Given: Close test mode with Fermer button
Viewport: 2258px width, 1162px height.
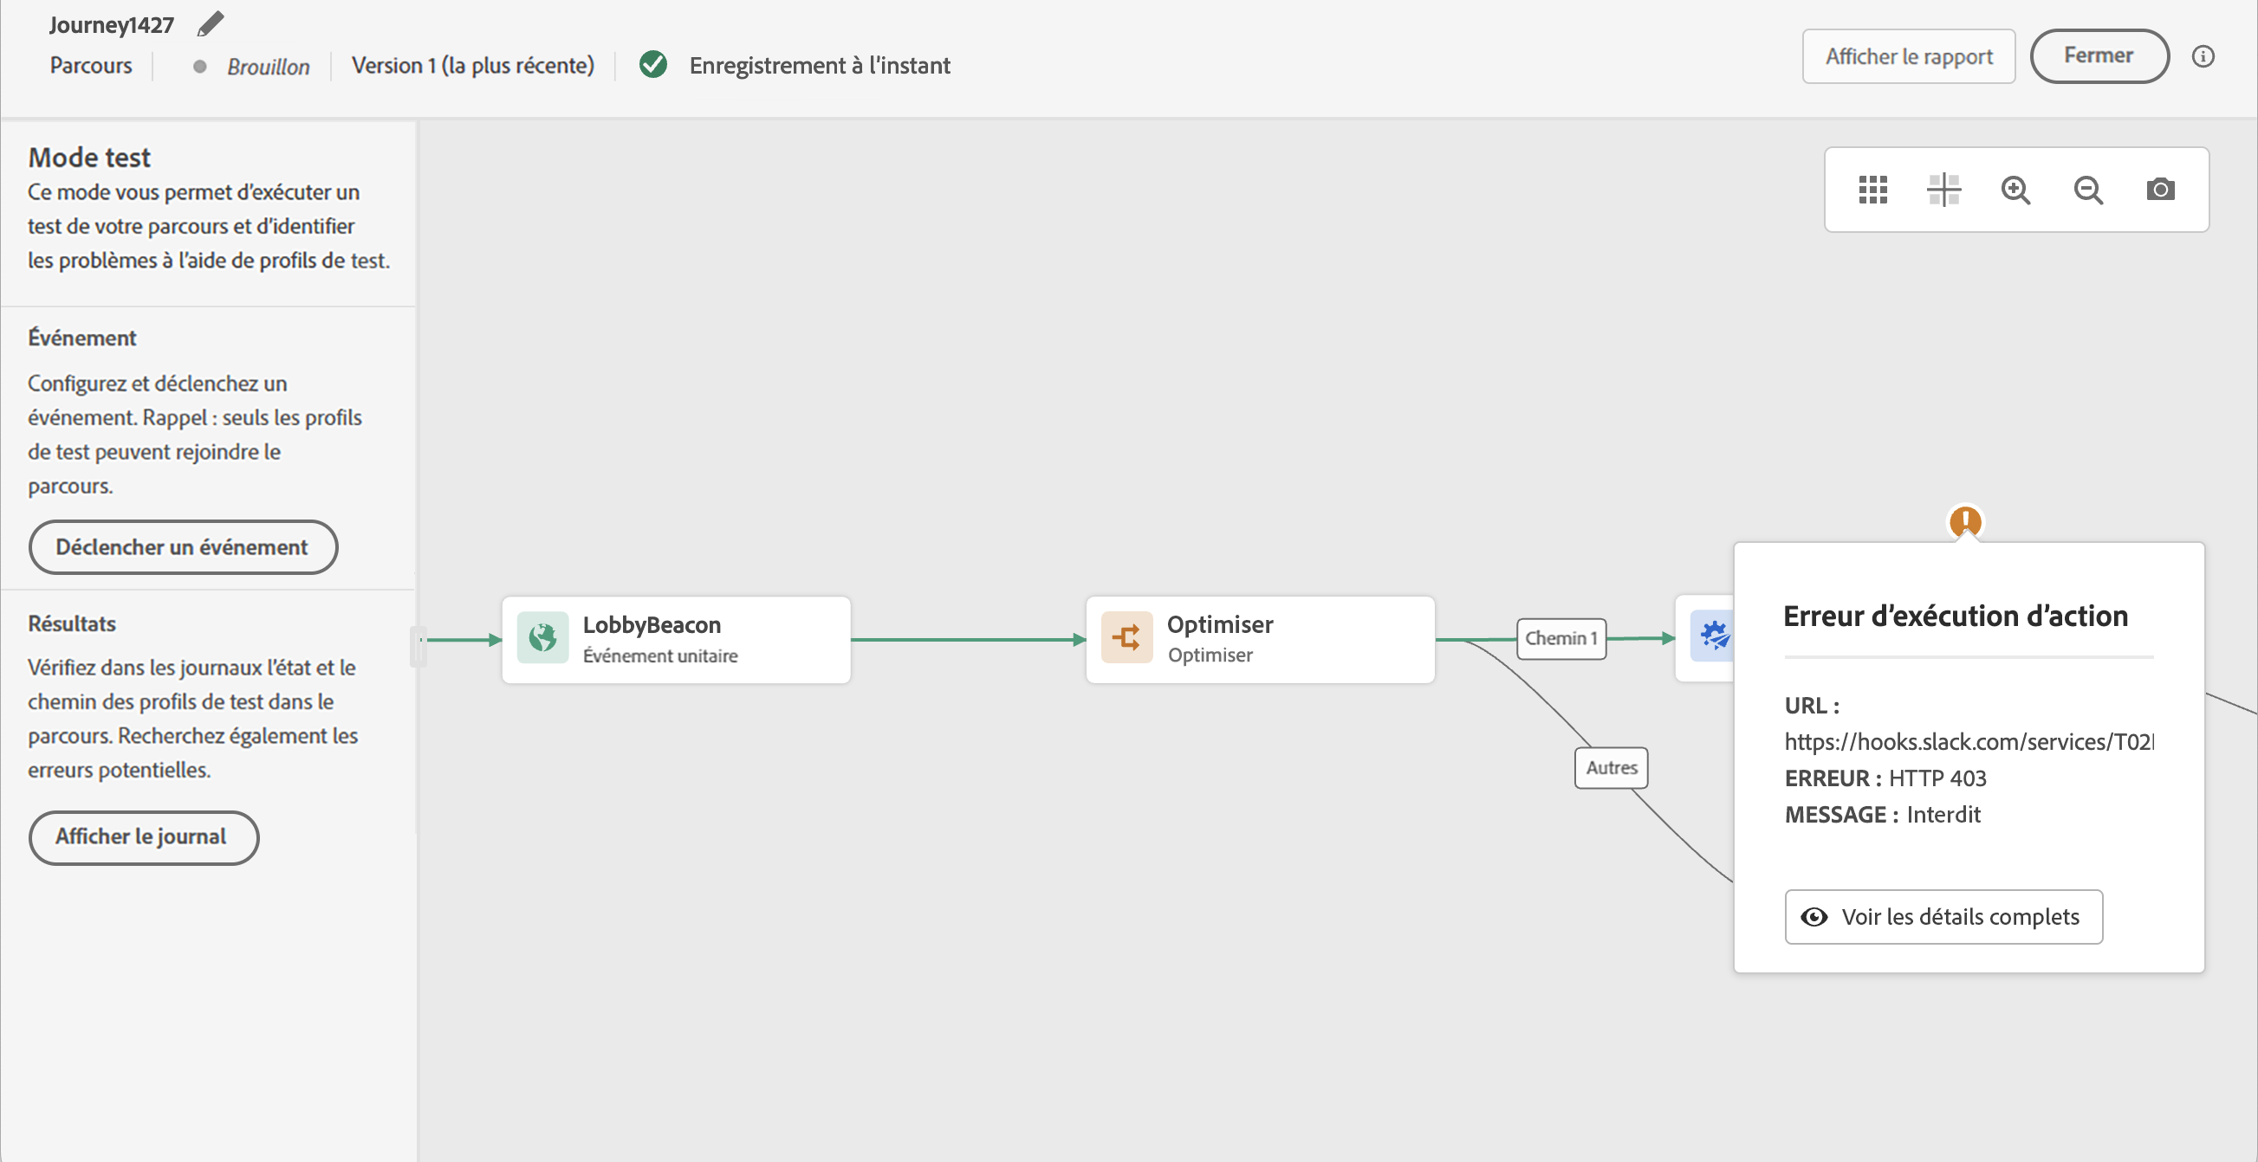Looking at the screenshot, I should click(x=2099, y=57).
